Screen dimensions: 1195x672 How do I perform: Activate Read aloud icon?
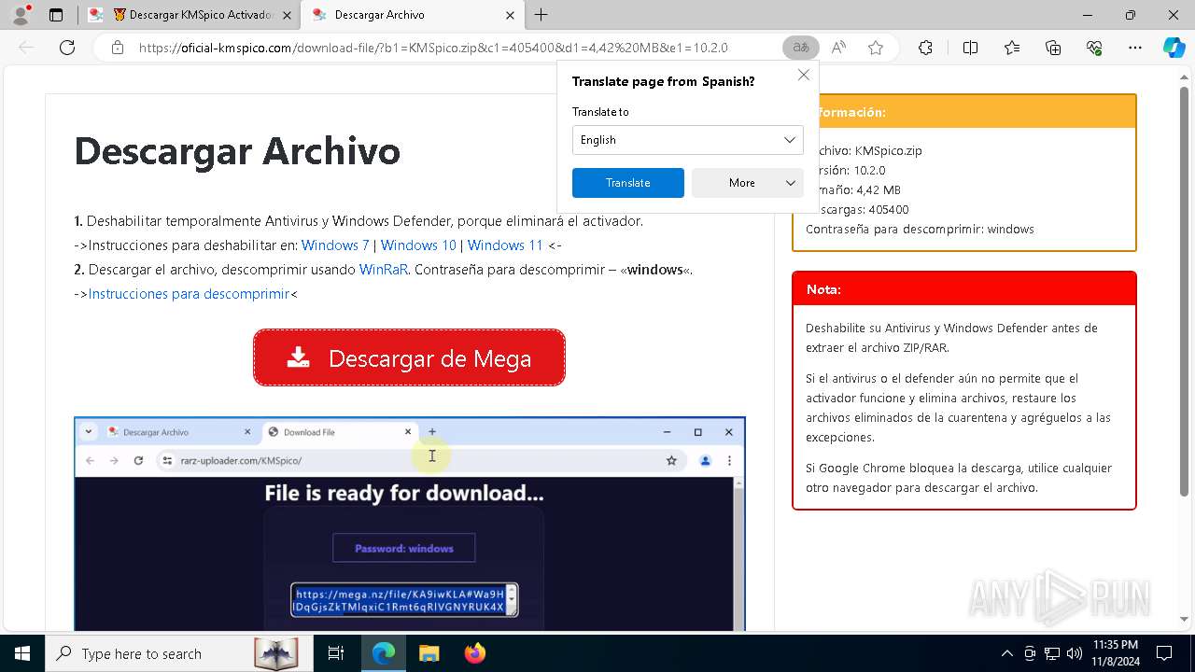pyautogui.click(x=838, y=48)
